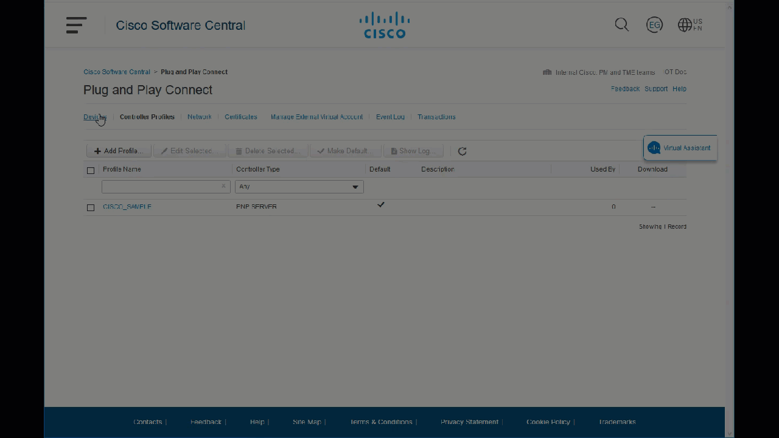Viewport: 779px width, 438px height.
Task: Click Delete Selected button
Action: tap(268, 151)
